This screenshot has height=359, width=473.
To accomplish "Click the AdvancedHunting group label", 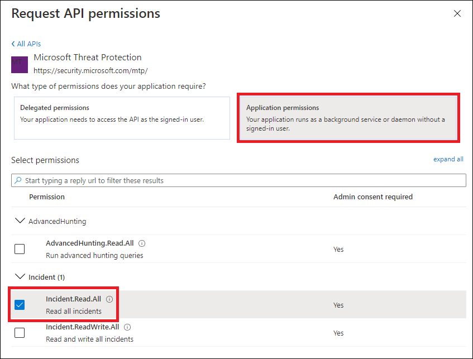I will tap(58, 222).
